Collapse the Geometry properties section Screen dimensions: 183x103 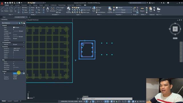tap(24, 46)
